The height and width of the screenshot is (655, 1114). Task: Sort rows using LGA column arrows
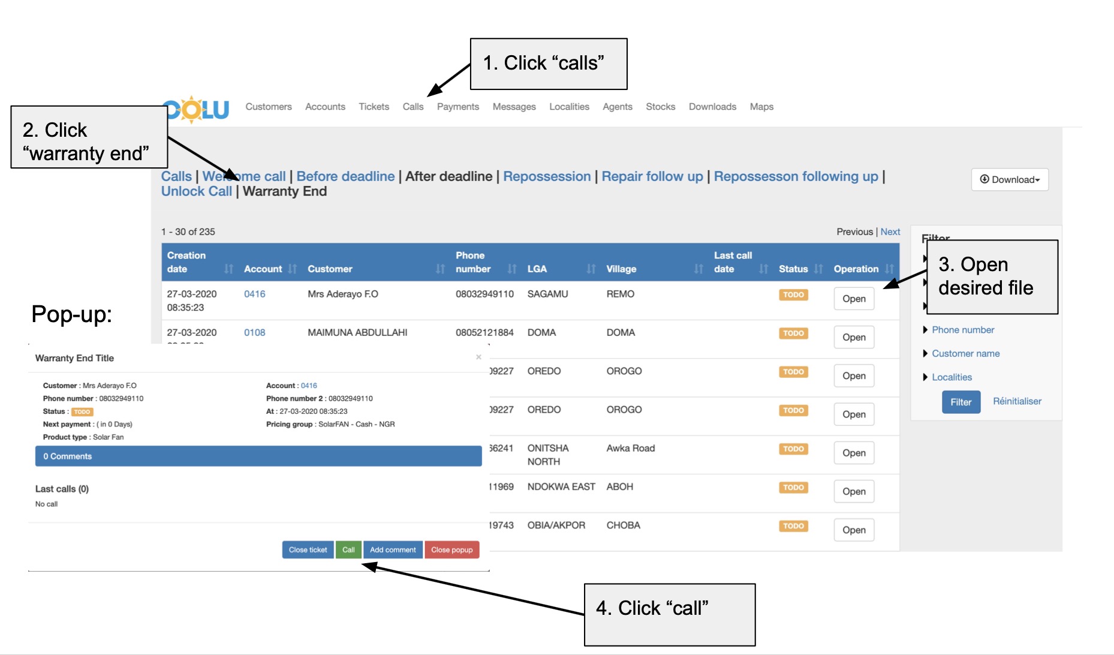(x=591, y=269)
